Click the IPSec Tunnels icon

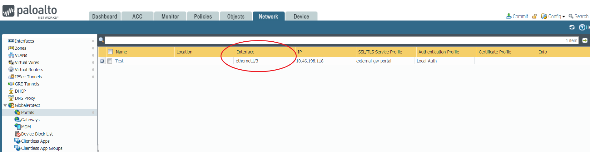coord(11,77)
